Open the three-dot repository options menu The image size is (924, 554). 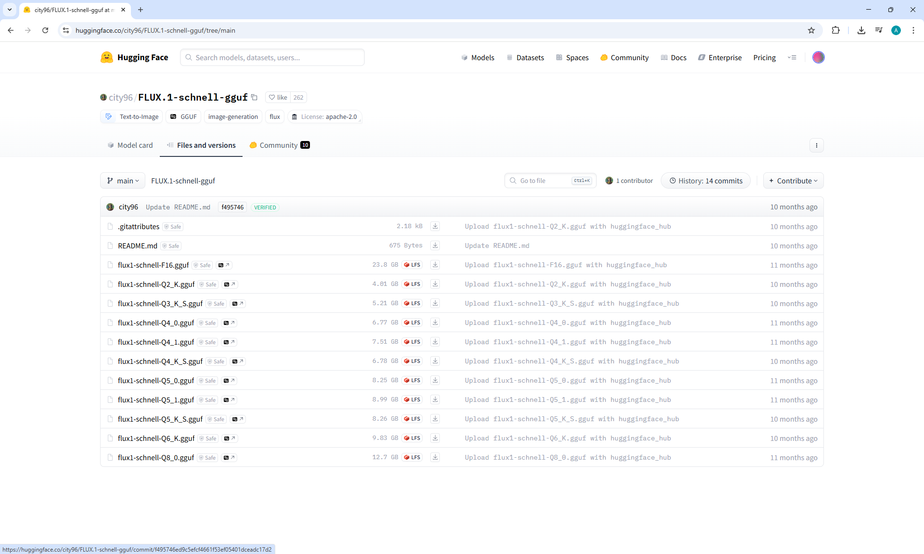(x=816, y=145)
